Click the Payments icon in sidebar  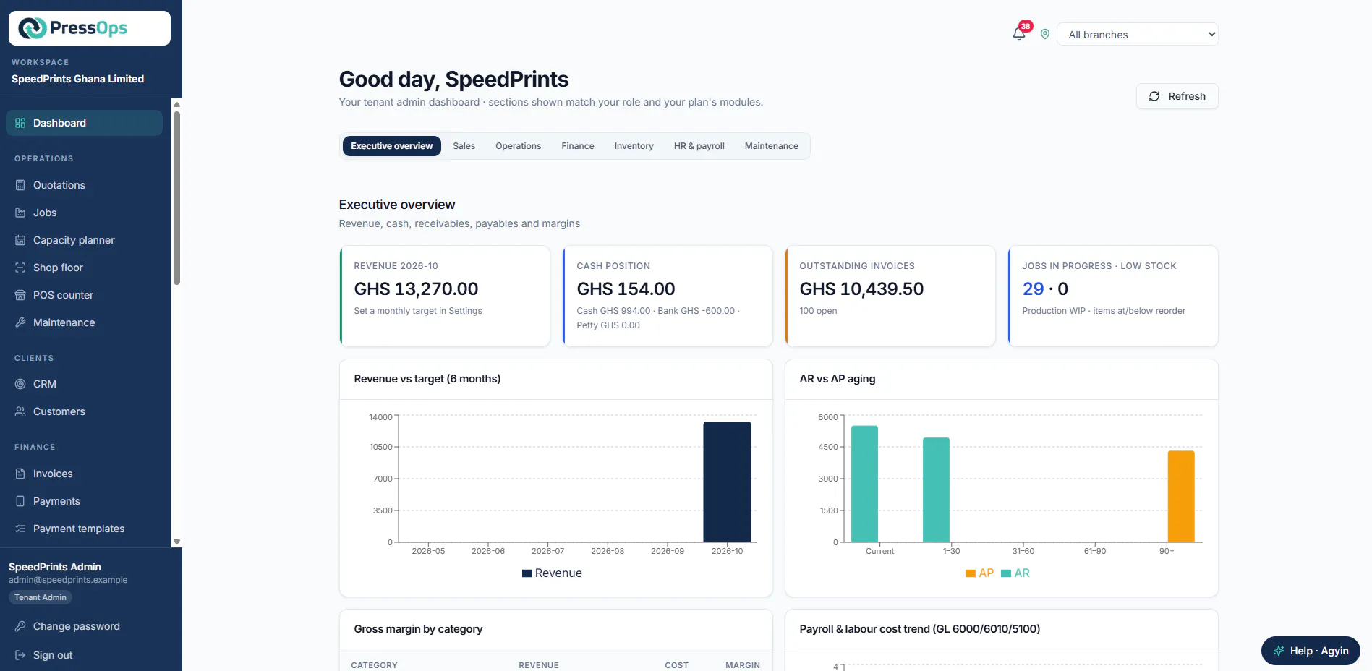point(20,501)
